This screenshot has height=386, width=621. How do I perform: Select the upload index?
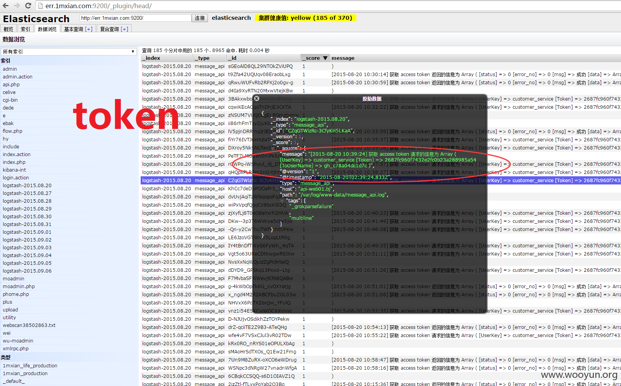(x=10, y=310)
